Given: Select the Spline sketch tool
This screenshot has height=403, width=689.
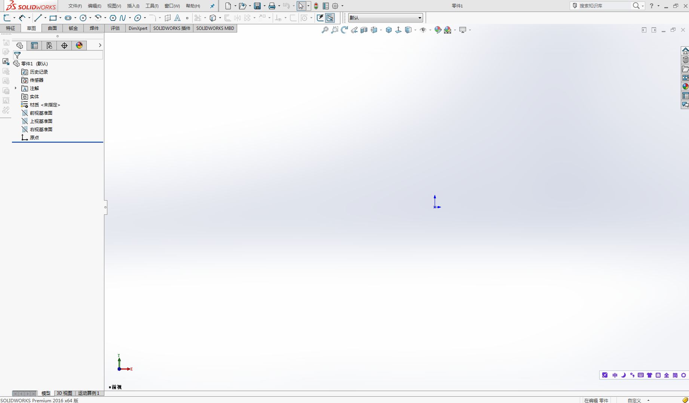Looking at the screenshot, I should [x=123, y=18].
